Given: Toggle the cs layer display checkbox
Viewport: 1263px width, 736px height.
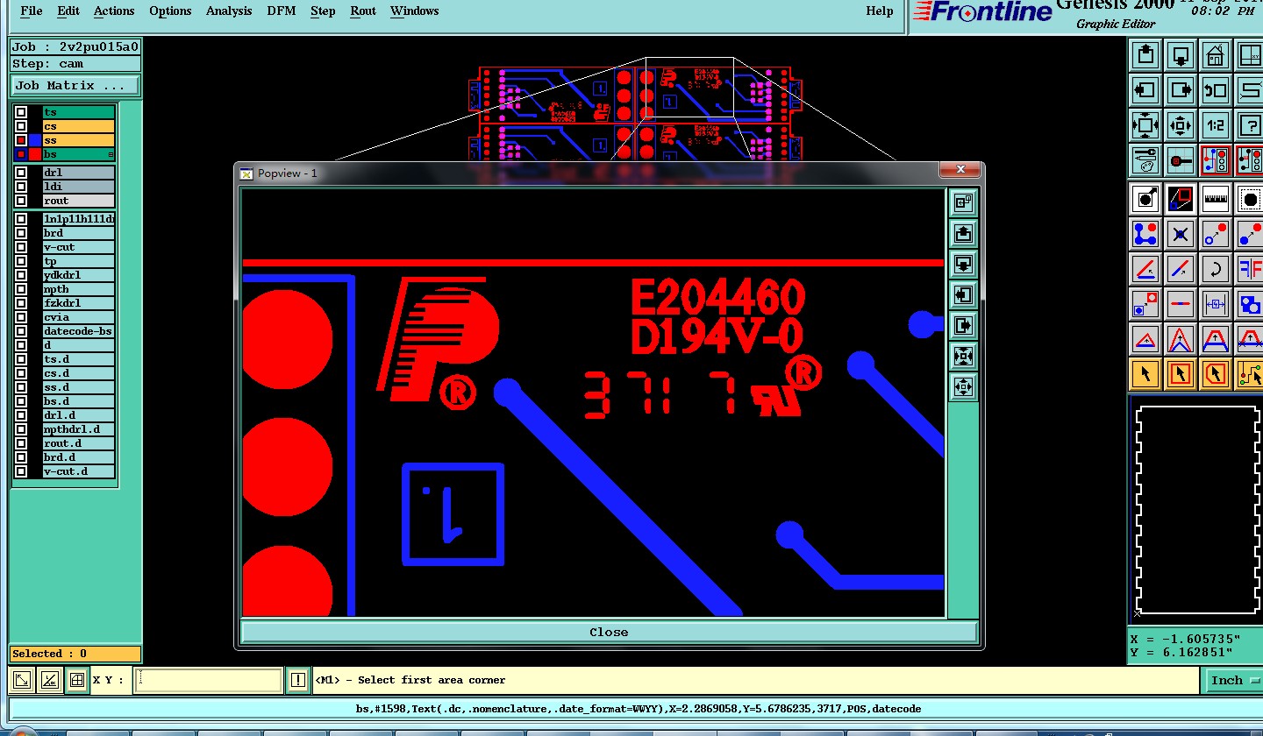Looking at the screenshot, I should pos(21,126).
